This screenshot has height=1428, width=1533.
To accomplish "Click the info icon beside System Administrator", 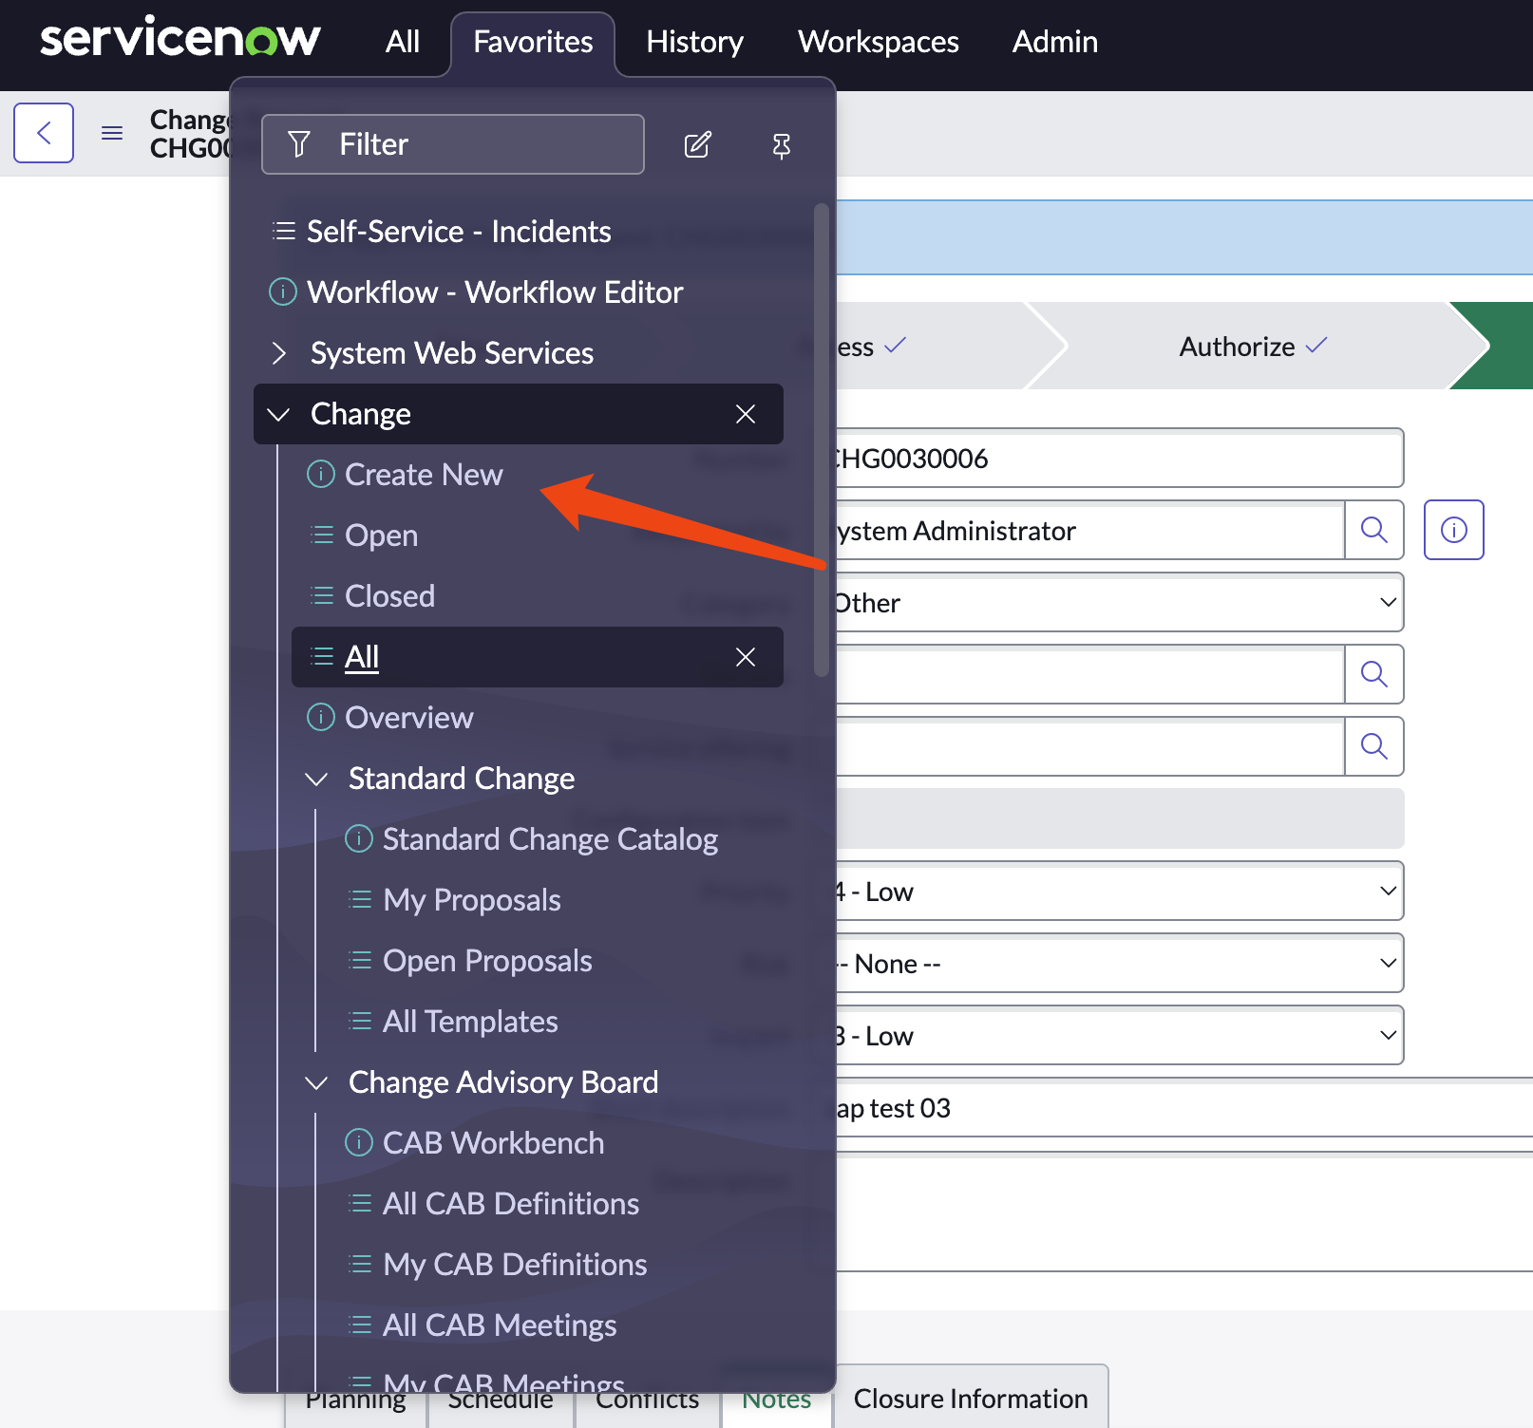I will (1453, 530).
